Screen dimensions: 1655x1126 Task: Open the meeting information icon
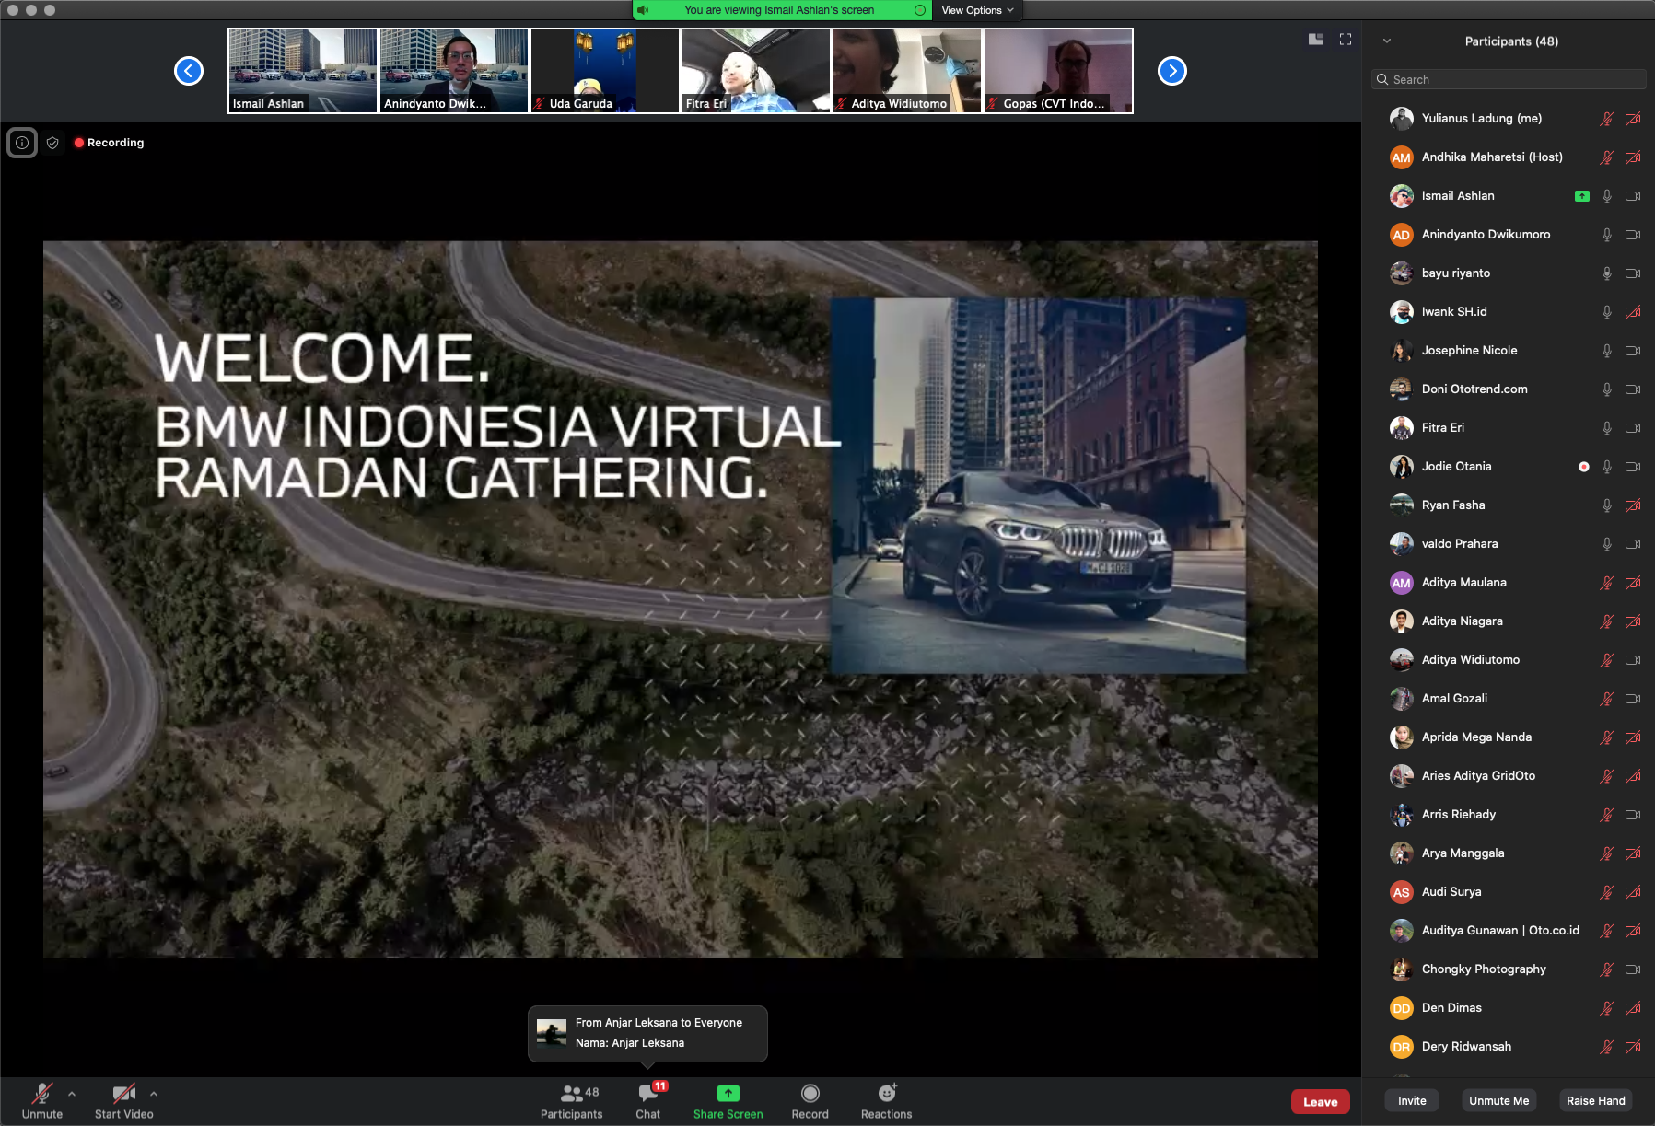[22, 143]
